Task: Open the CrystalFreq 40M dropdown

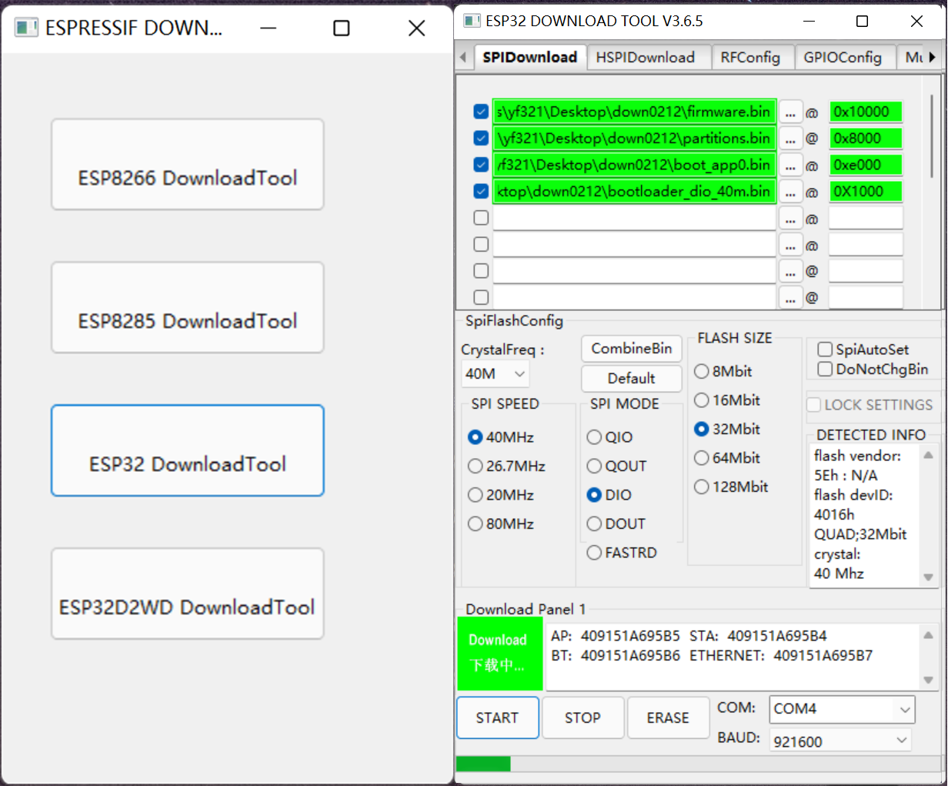Action: point(496,374)
